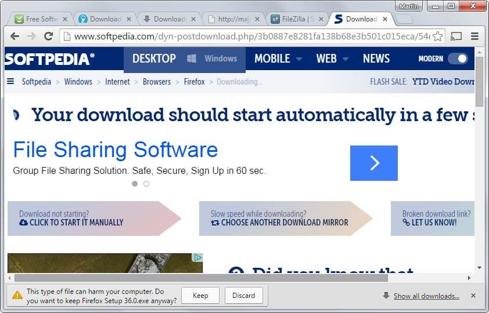Viewport: 489px width, 313px height.
Task: Go to Firefox breadcrumb link
Action: 194,82
